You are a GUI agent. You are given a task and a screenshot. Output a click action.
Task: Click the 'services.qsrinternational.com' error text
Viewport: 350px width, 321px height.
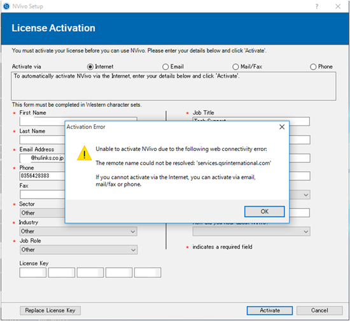(234, 163)
